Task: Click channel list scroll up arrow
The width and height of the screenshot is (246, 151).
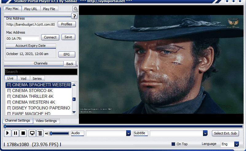Action: (74, 85)
